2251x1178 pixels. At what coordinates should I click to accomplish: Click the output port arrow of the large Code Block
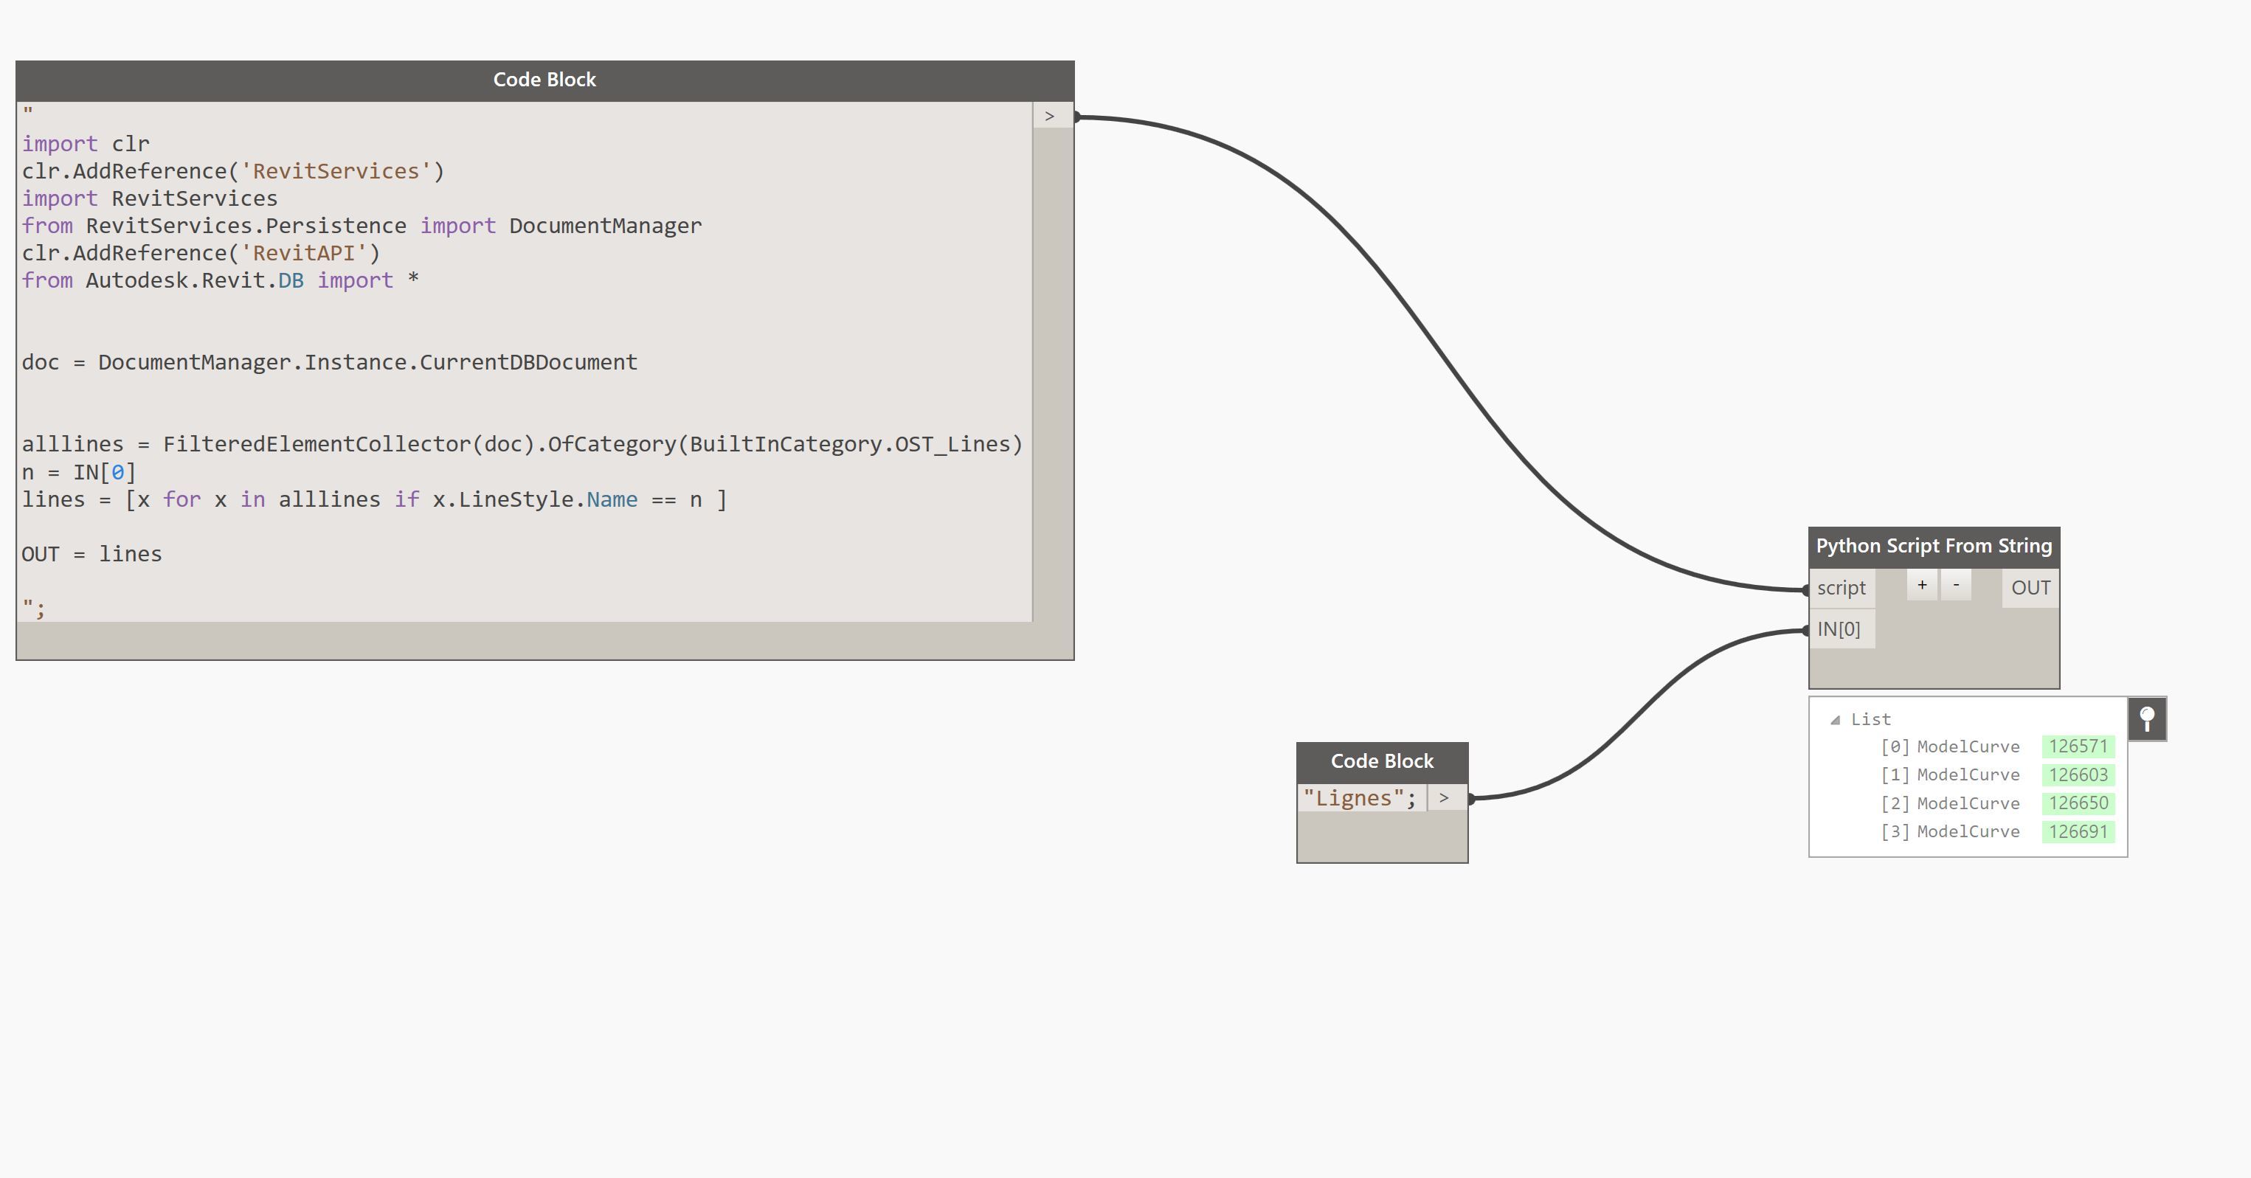[x=1049, y=117]
